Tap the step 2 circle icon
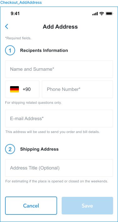The width and height of the screenshot is (118, 222). tap(10, 149)
